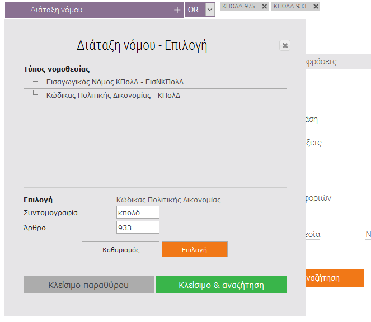The height and width of the screenshot is (322, 371).
Task: Close the Διάταξη νόμου - Επιλογή dialog
Action: tap(285, 46)
